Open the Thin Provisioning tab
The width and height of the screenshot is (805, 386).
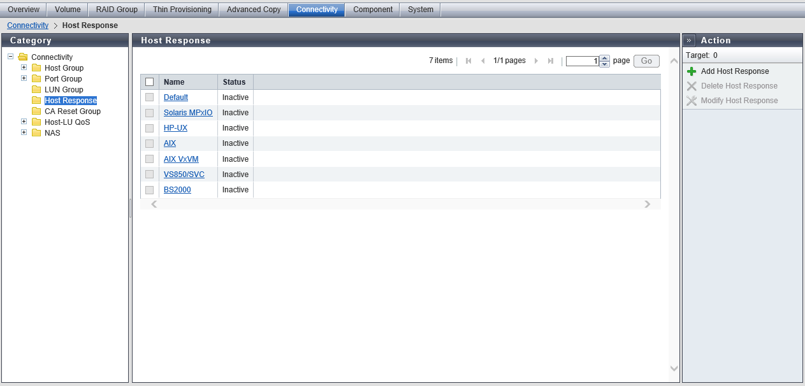182,10
